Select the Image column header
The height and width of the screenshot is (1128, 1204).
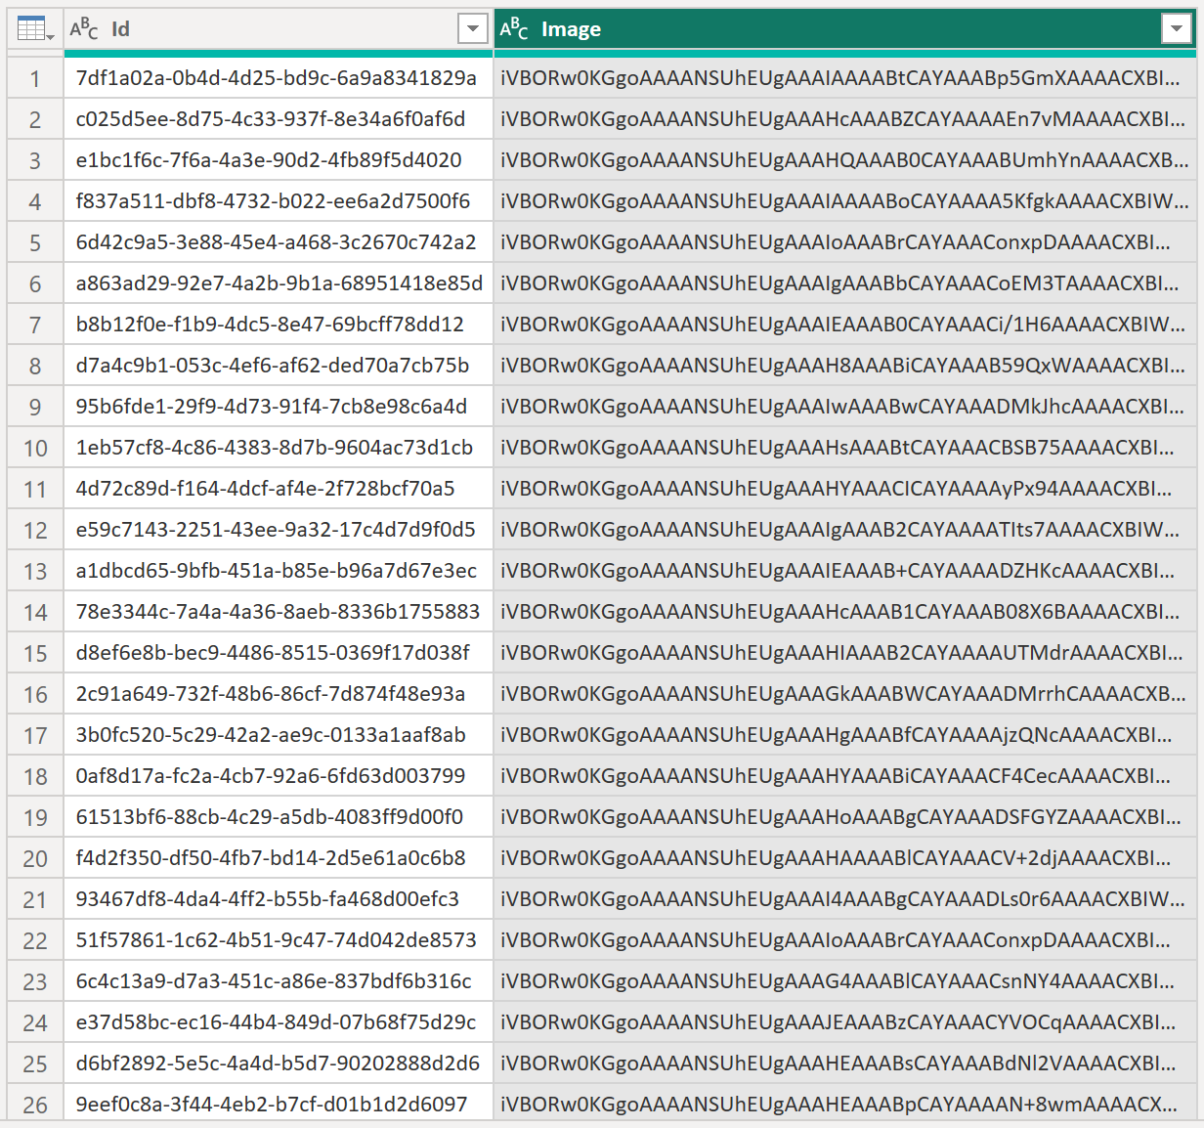(845, 29)
